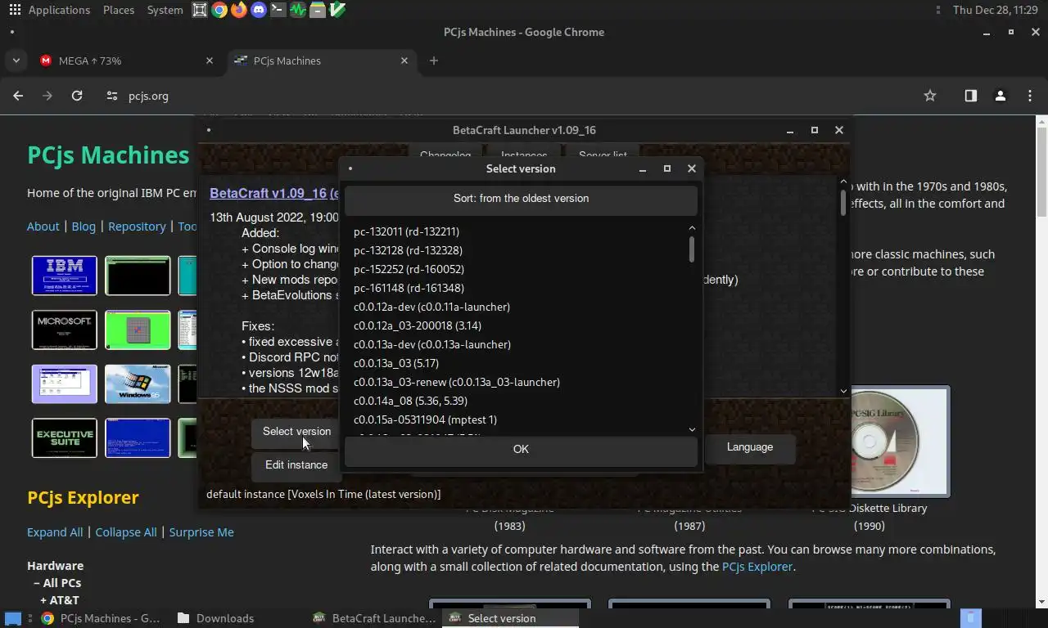Open the Applications menu label
This screenshot has width=1048, height=628.
[59, 10]
